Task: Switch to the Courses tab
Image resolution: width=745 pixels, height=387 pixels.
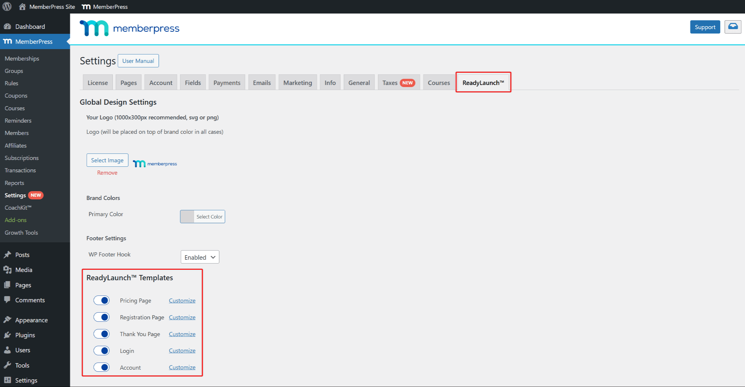Action: click(439, 83)
